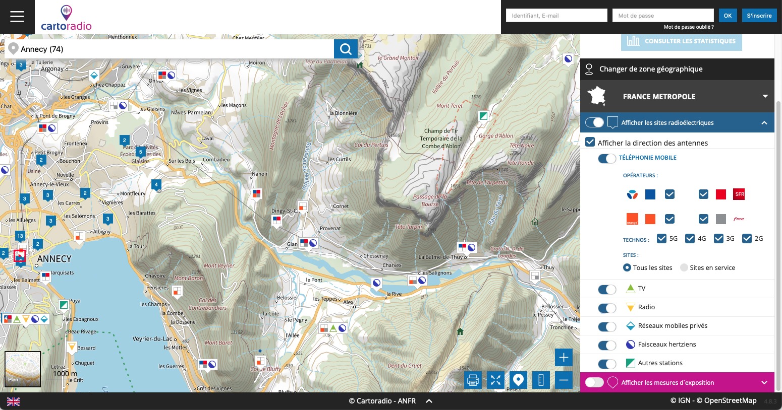Click the Bouygues Telecom operator logo
Image resolution: width=782 pixels, height=410 pixels.
click(x=632, y=194)
